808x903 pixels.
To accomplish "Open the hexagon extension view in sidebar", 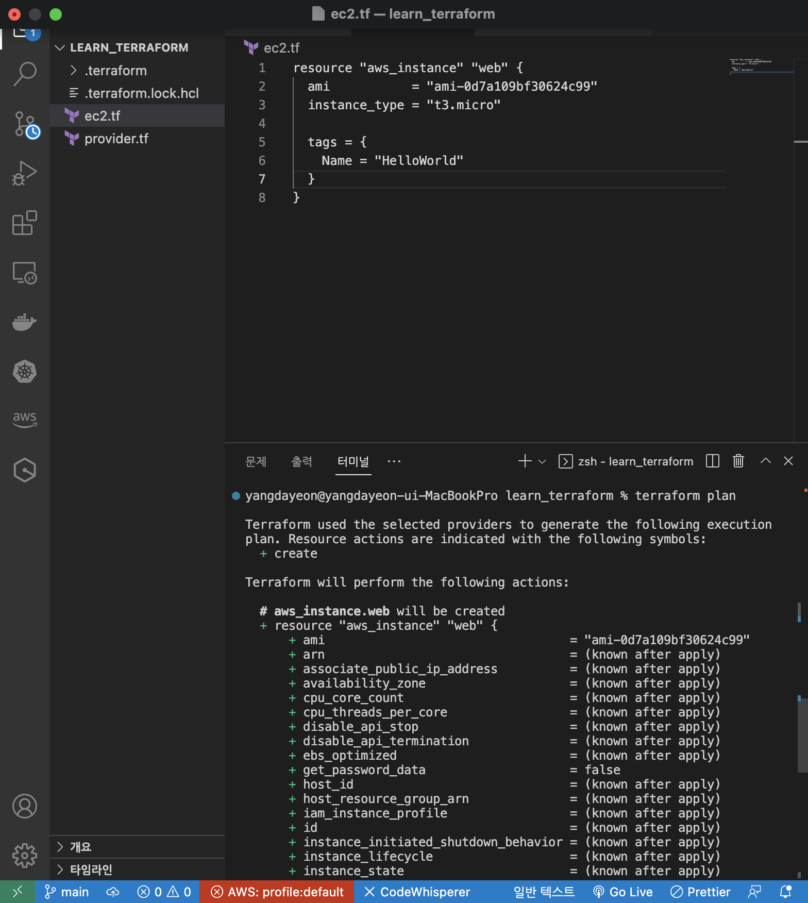I will [25, 470].
